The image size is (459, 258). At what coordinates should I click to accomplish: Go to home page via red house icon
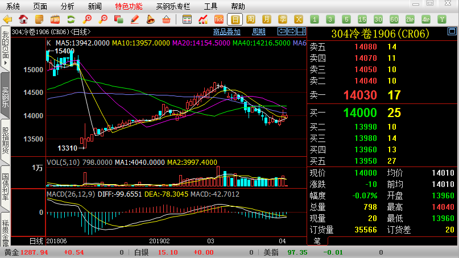coord(23,19)
